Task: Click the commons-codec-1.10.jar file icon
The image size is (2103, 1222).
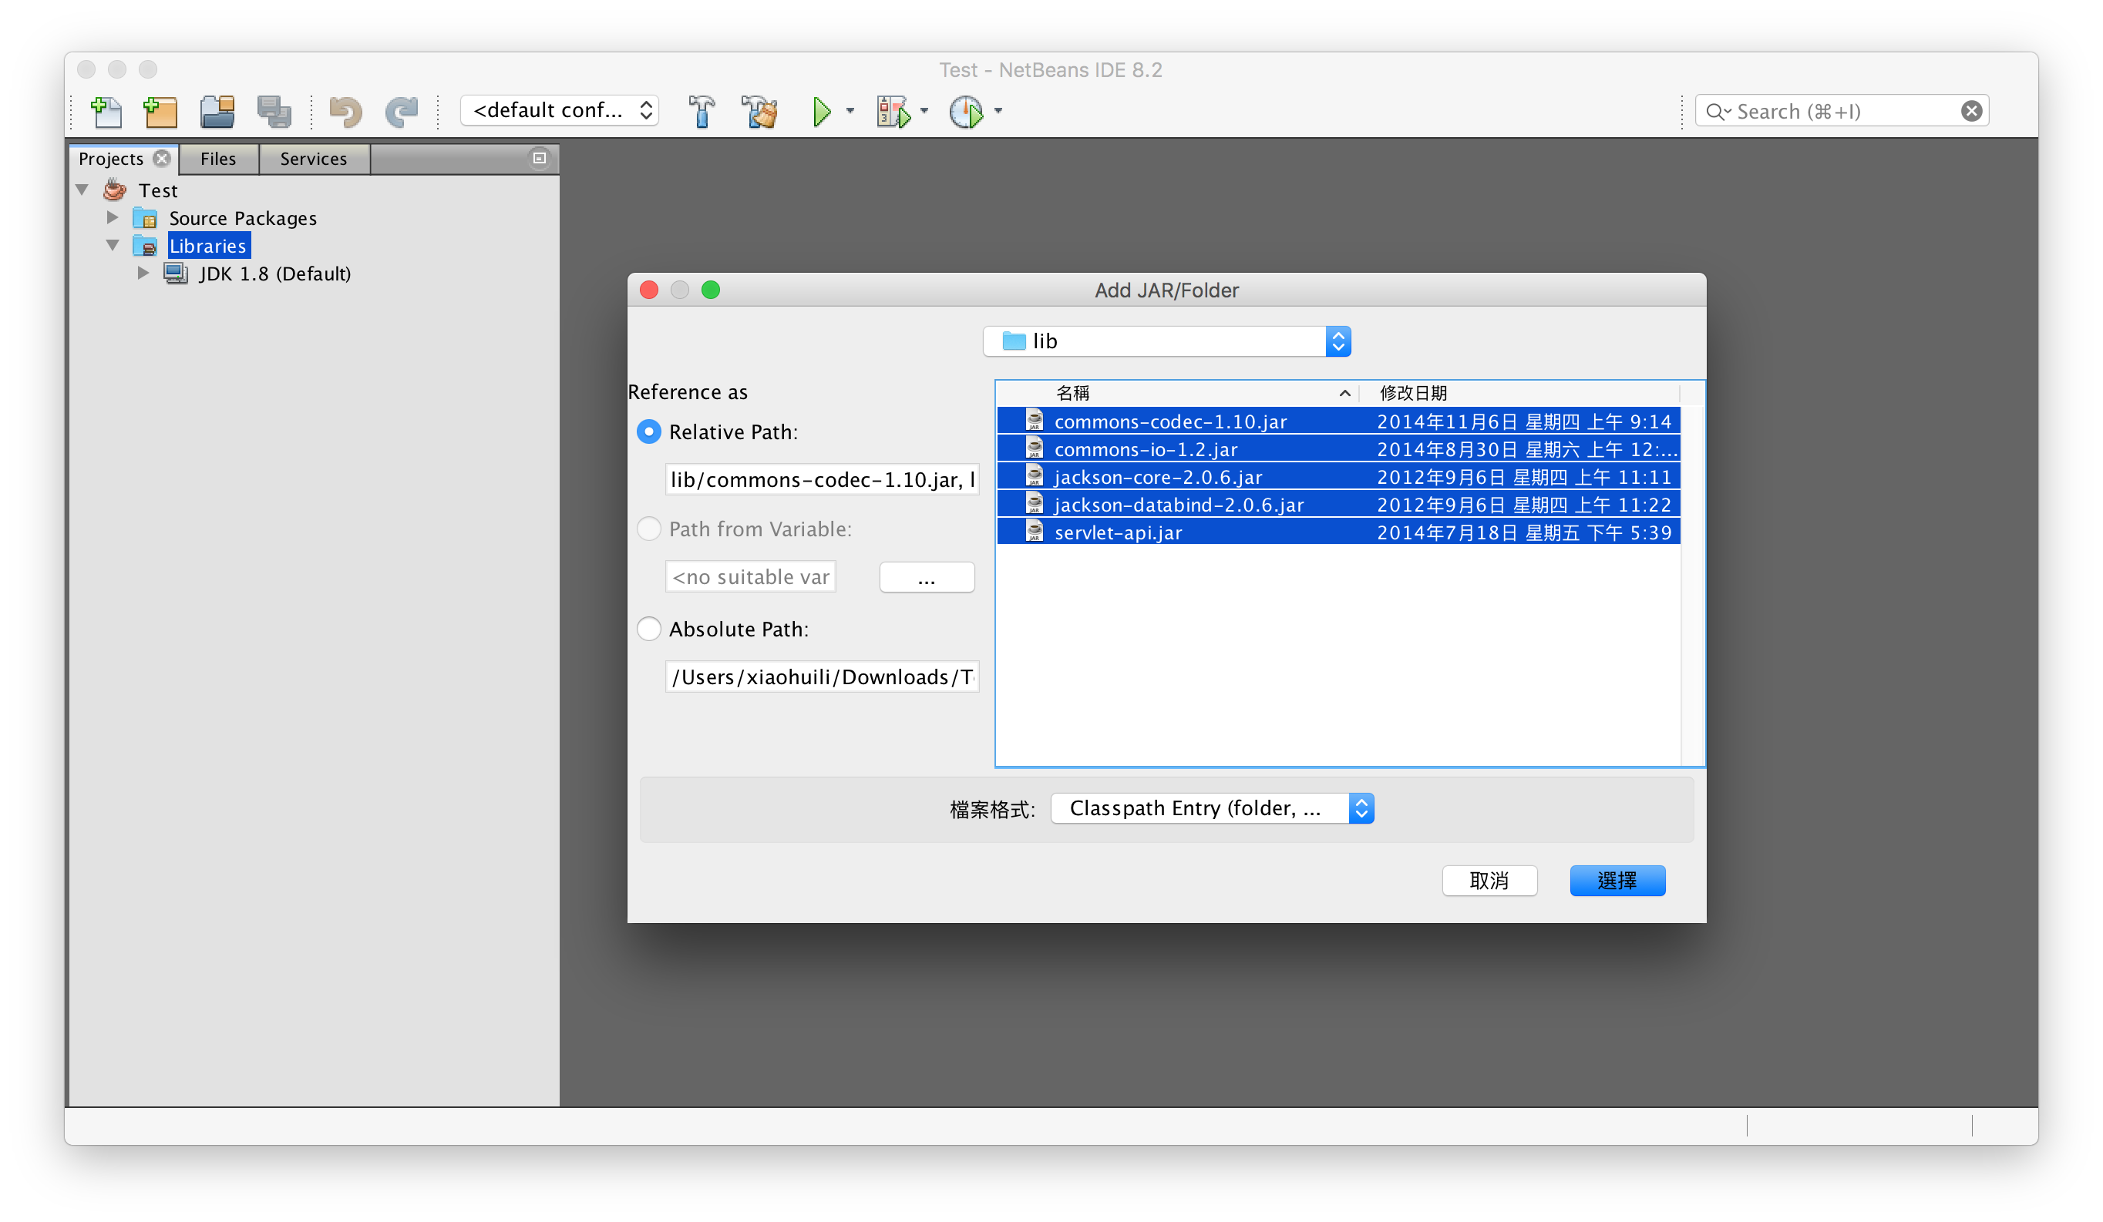Action: [1035, 421]
